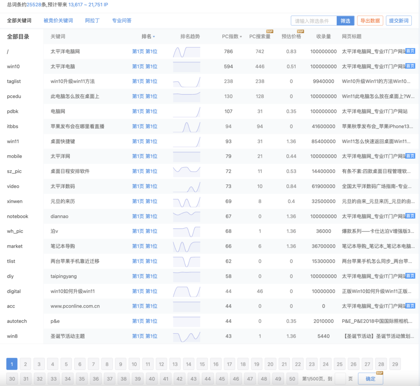Open the 第1页 第1位 rank link for 桌面快捷键
Screen dimensions: 420x386
coord(145,141)
